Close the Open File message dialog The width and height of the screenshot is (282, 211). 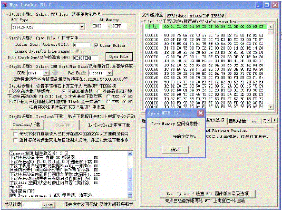(200, 113)
